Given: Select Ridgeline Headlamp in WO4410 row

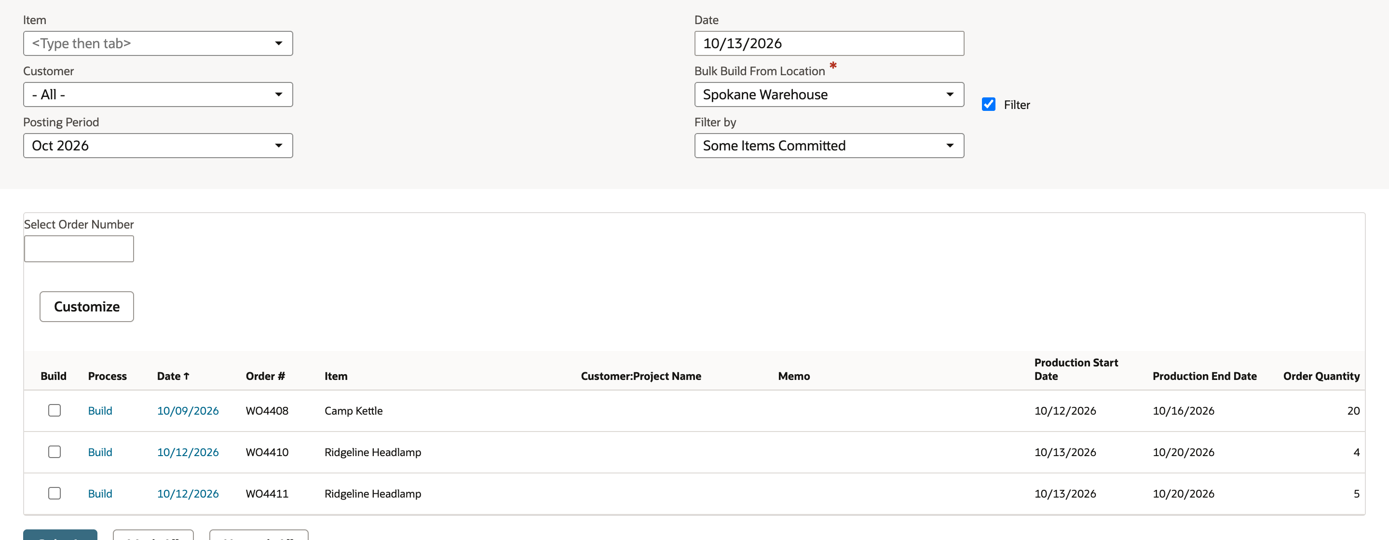Looking at the screenshot, I should tap(373, 452).
